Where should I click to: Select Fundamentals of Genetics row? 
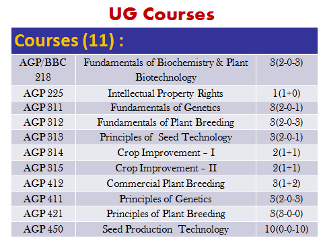pyautogui.click(x=164, y=108)
